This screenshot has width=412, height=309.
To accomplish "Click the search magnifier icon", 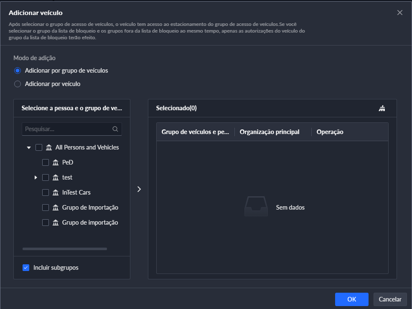I will (x=115, y=129).
